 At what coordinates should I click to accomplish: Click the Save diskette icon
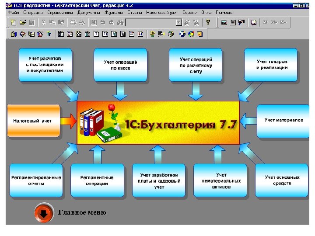(31, 22)
